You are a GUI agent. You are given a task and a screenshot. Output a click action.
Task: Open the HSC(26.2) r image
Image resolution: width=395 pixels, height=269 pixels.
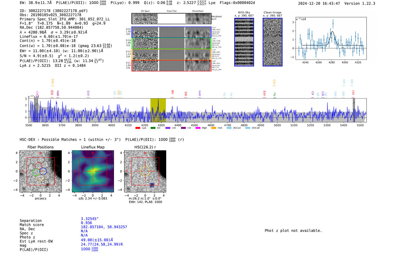click(145, 171)
